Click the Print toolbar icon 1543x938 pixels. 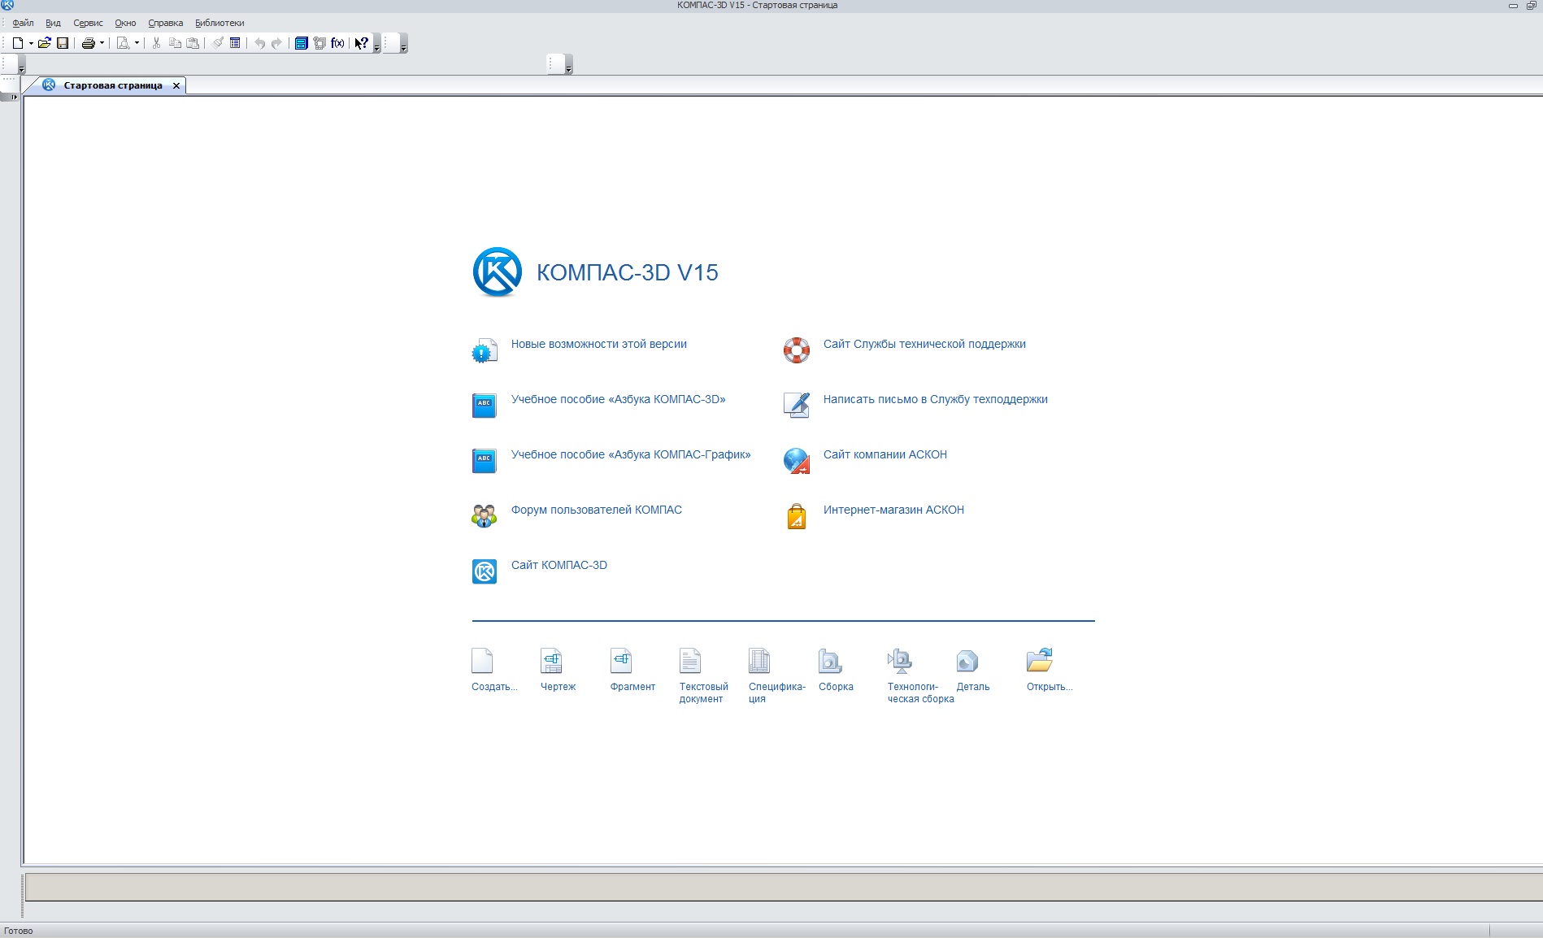pyautogui.click(x=88, y=43)
